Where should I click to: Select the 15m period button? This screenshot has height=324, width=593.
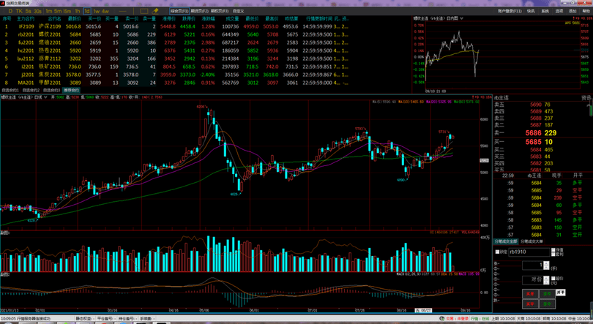tap(67, 12)
